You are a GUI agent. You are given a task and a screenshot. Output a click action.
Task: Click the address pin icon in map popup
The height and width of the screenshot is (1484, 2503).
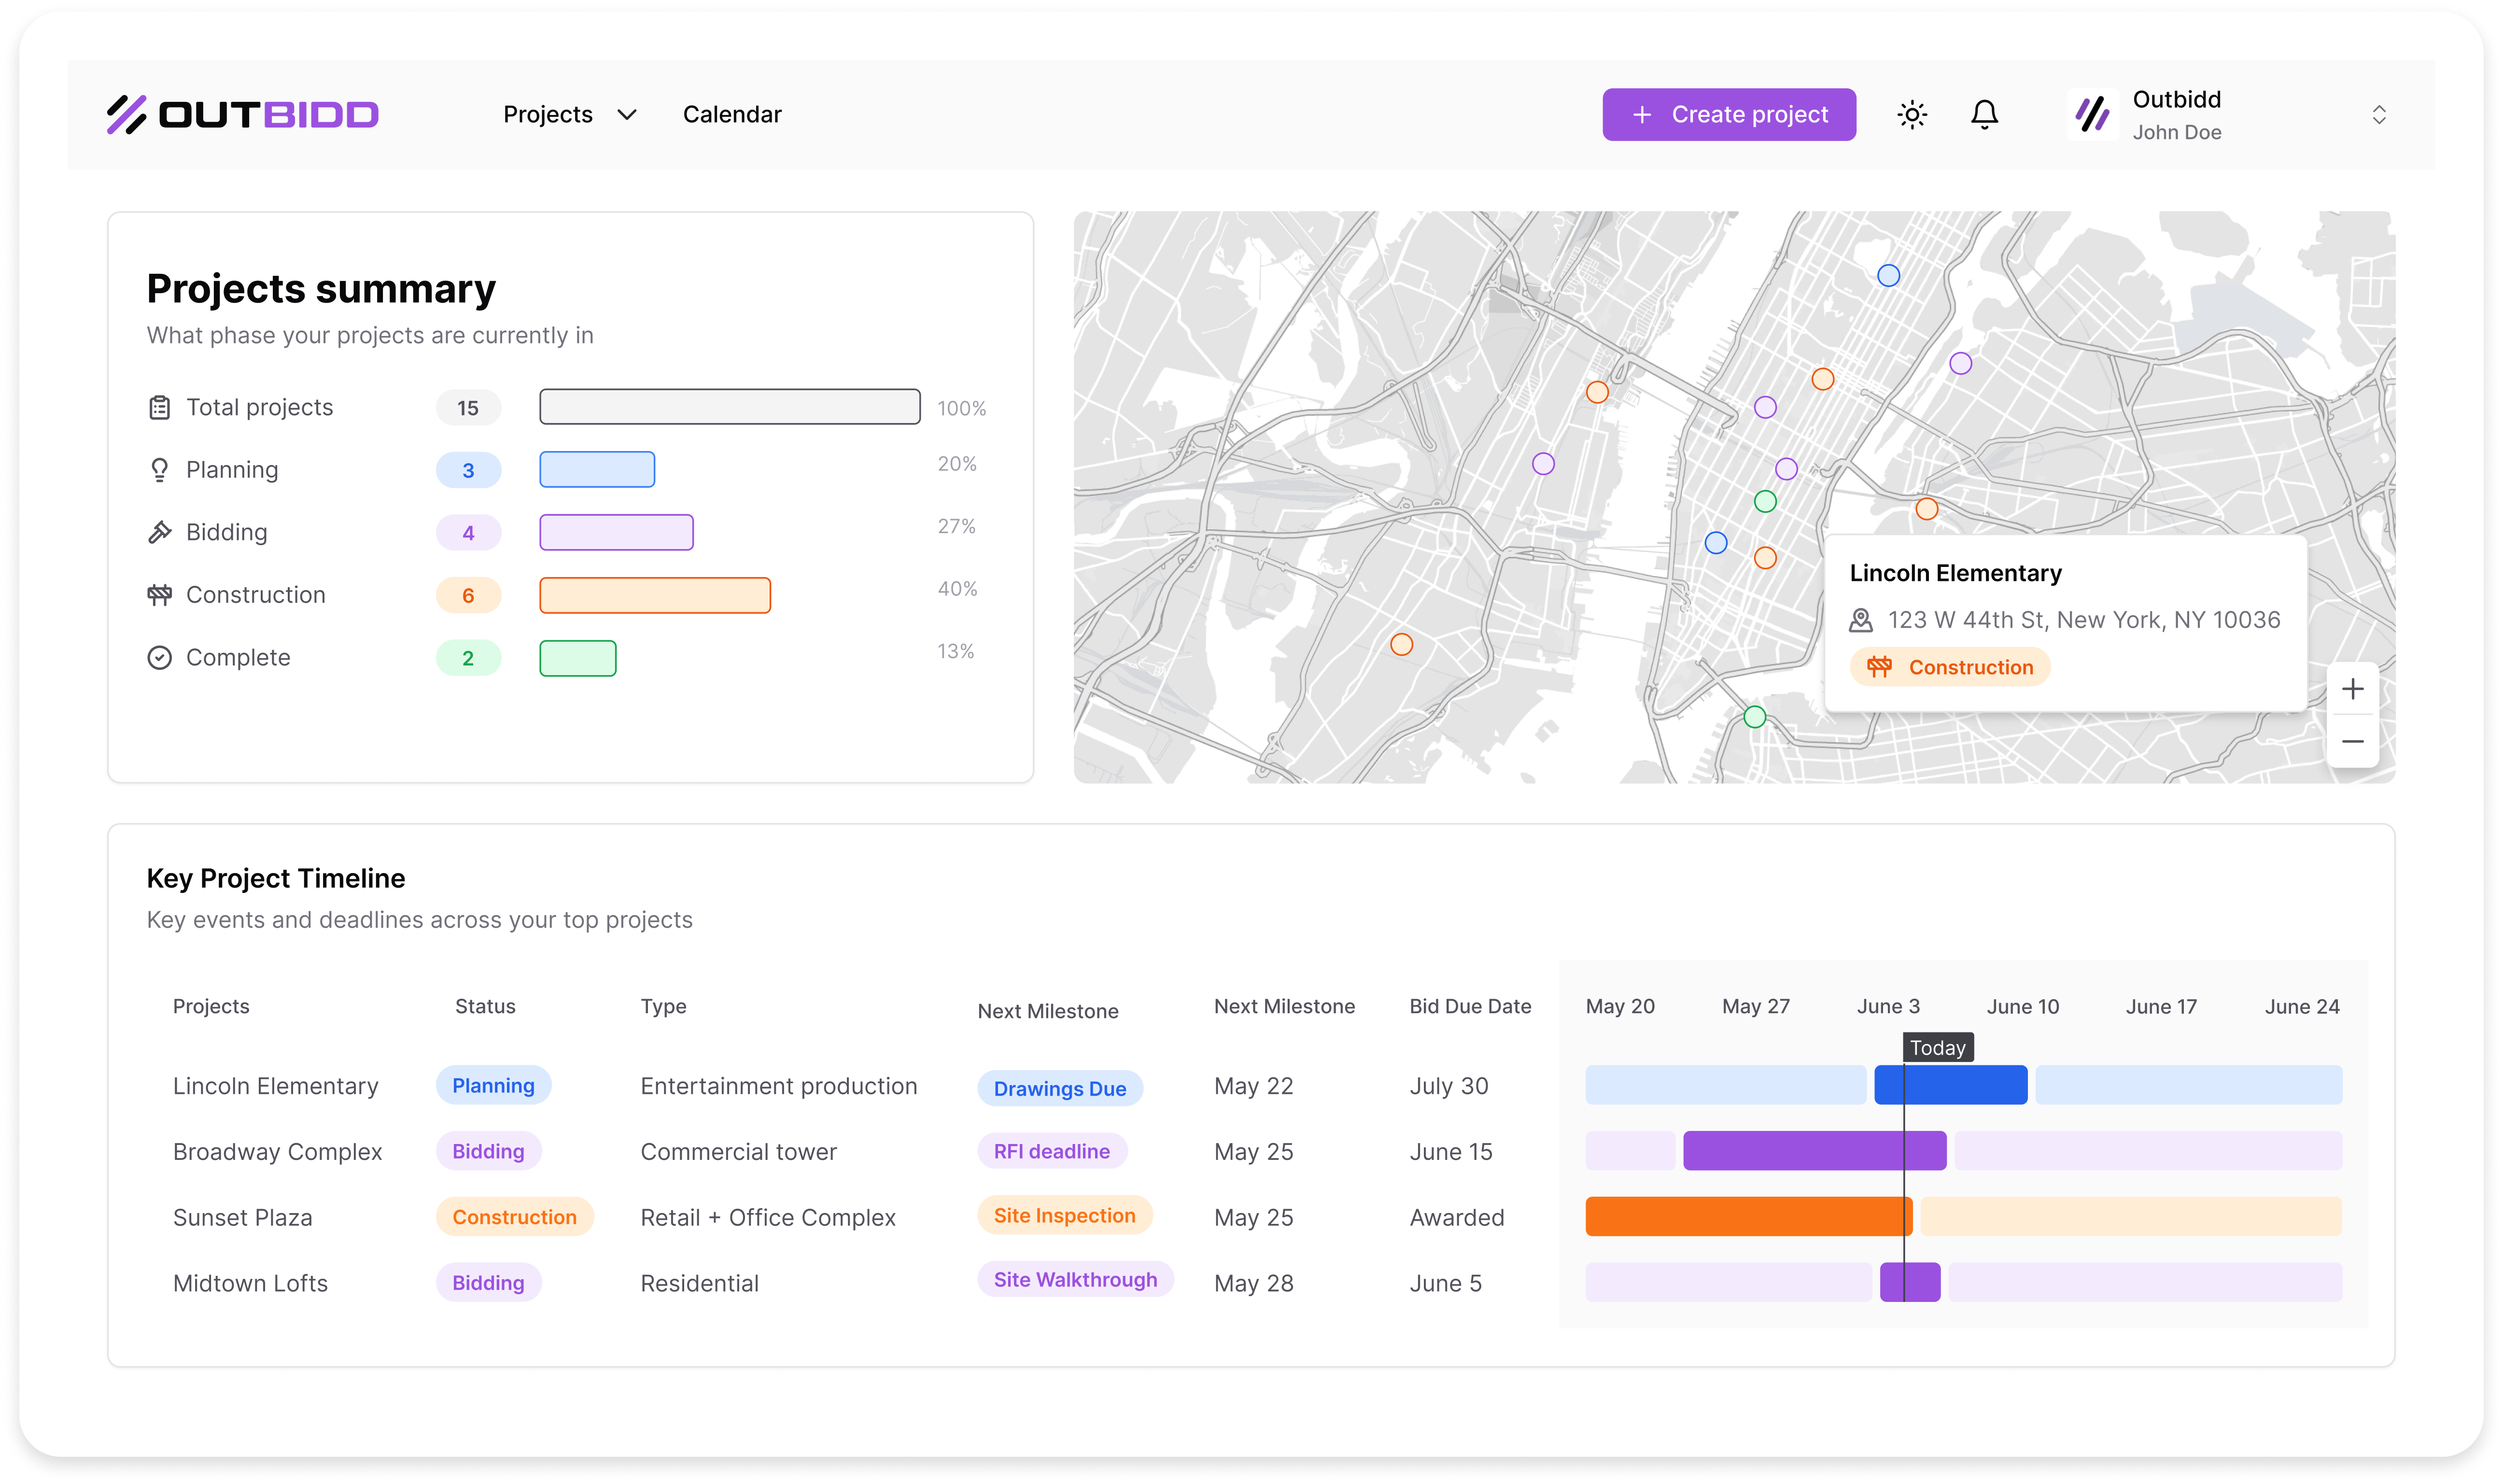click(1860, 620)
